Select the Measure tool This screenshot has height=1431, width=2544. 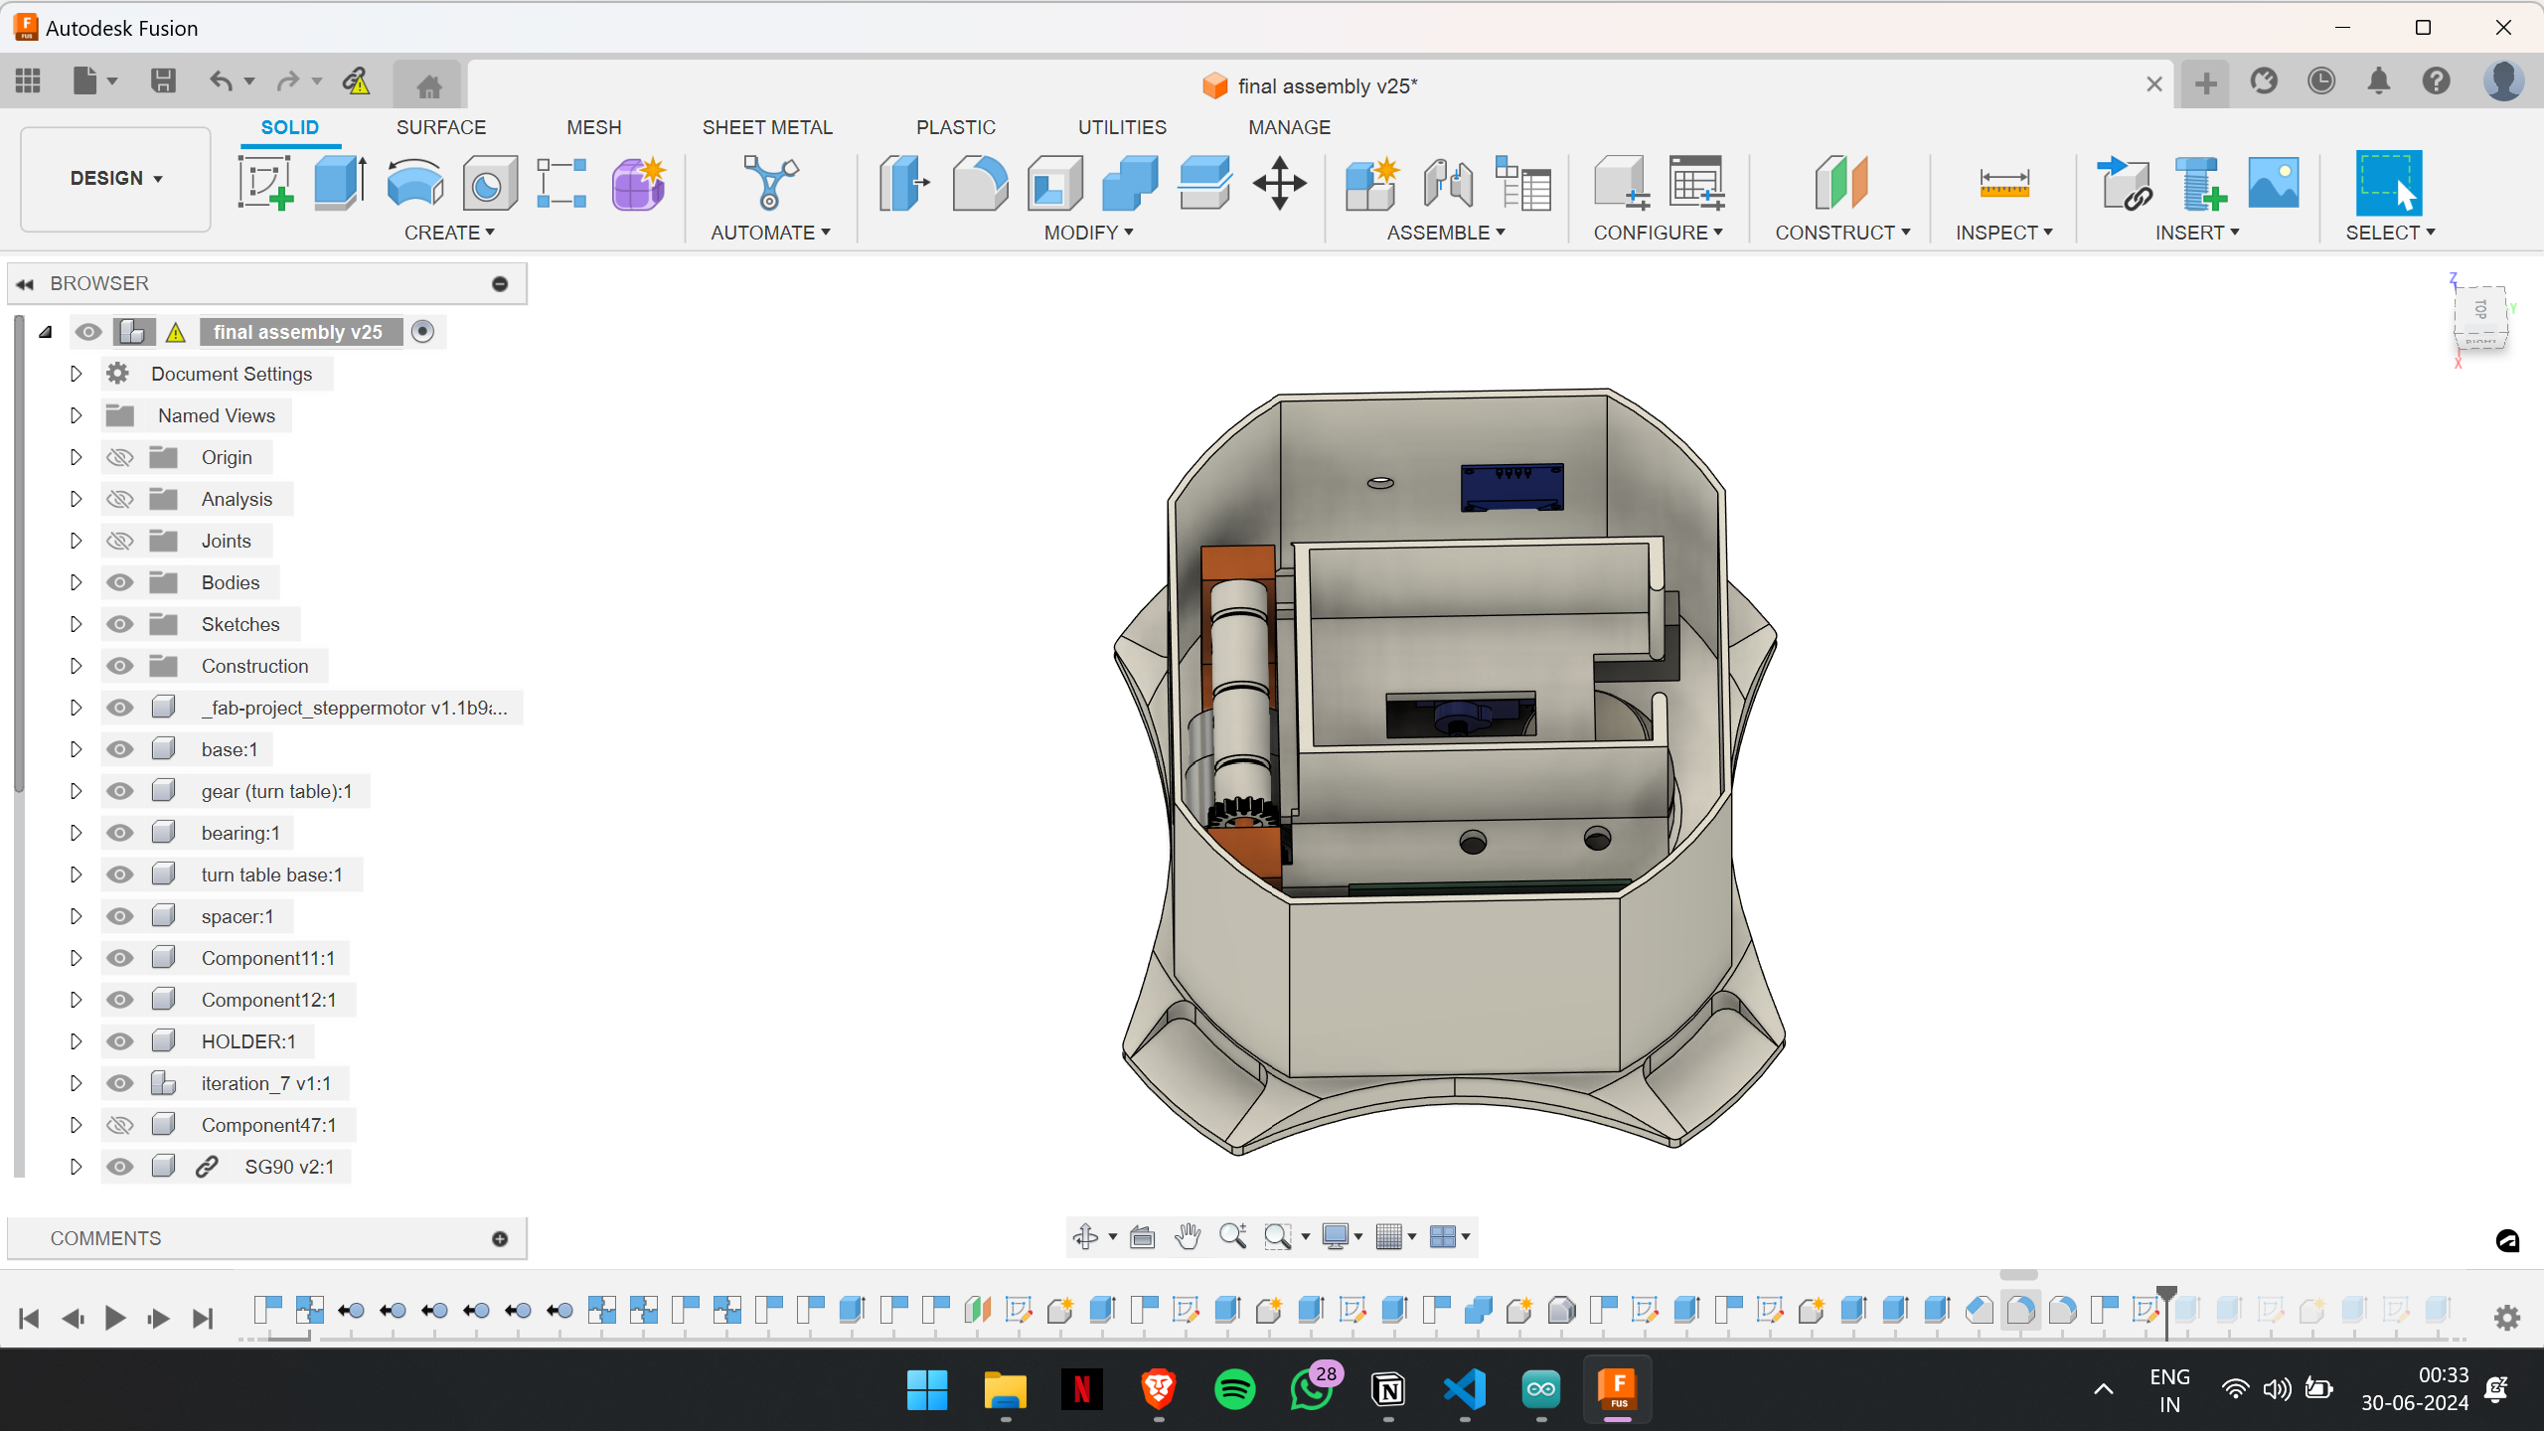pyautogui.click(x=2004, y=183)
